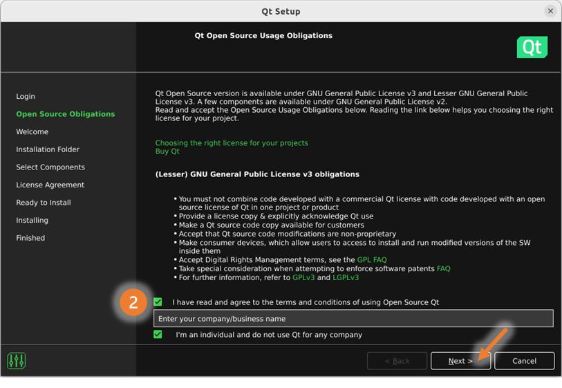Image resolution: width=562 pixels, height=388 pixels.
Task: Click the Next button
Action: tap(460, 361)
